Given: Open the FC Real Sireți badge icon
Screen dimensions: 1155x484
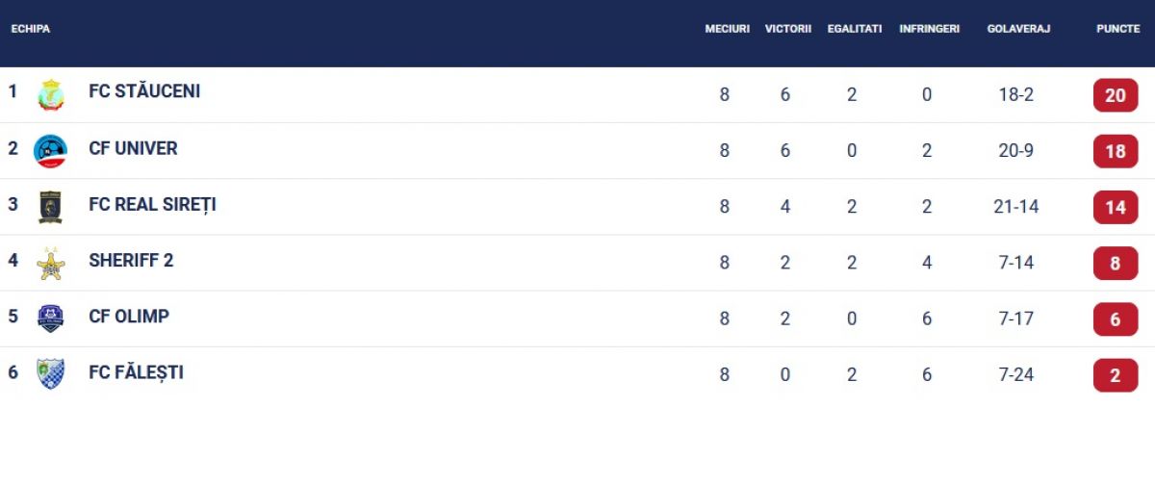Looking at the screenshot, I should tap(50, 207).
